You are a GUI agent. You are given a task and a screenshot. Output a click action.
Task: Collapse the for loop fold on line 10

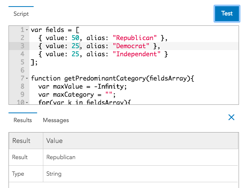(27, 102)
